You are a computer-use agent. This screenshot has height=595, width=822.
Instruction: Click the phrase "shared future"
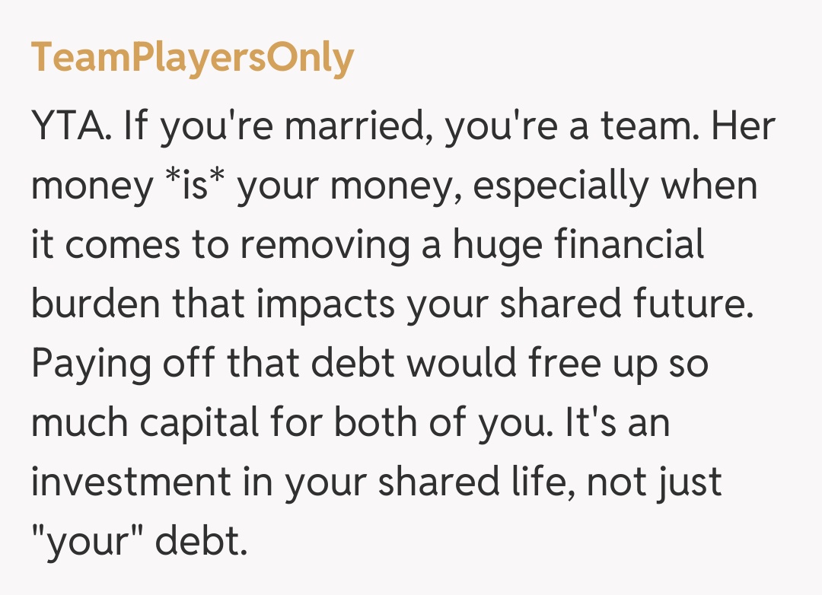[624, 305]
